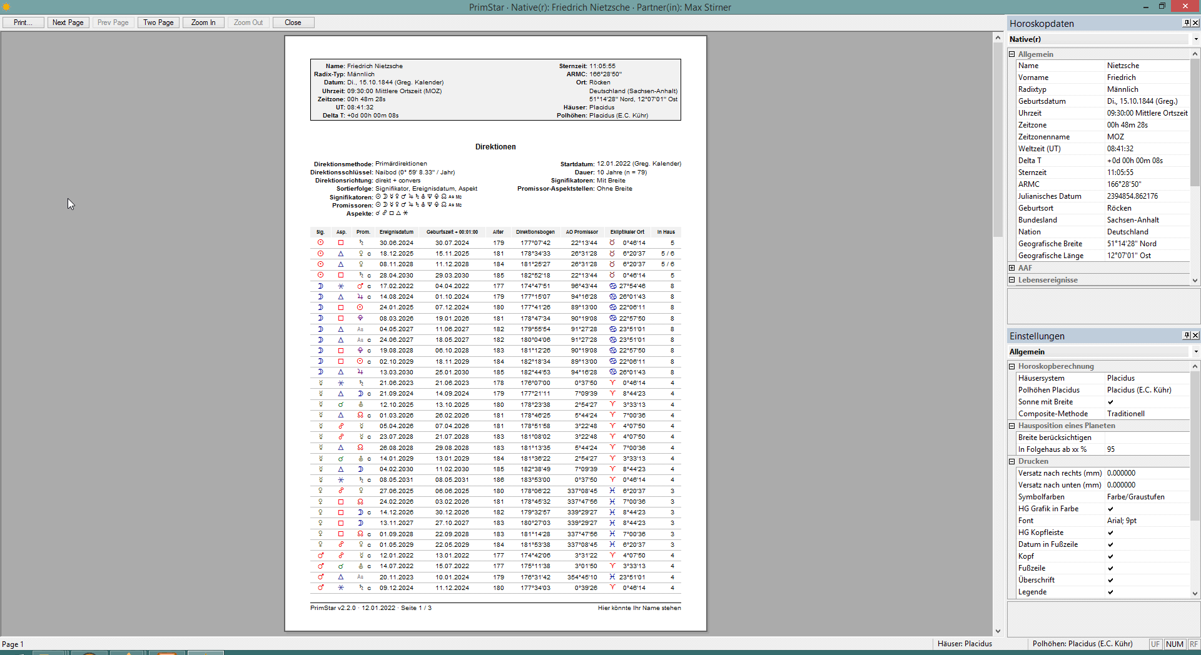This screenshot has width=1201, height=655.
Task: Click the NUM indicator in the status bar
Action: point(1175,644)
